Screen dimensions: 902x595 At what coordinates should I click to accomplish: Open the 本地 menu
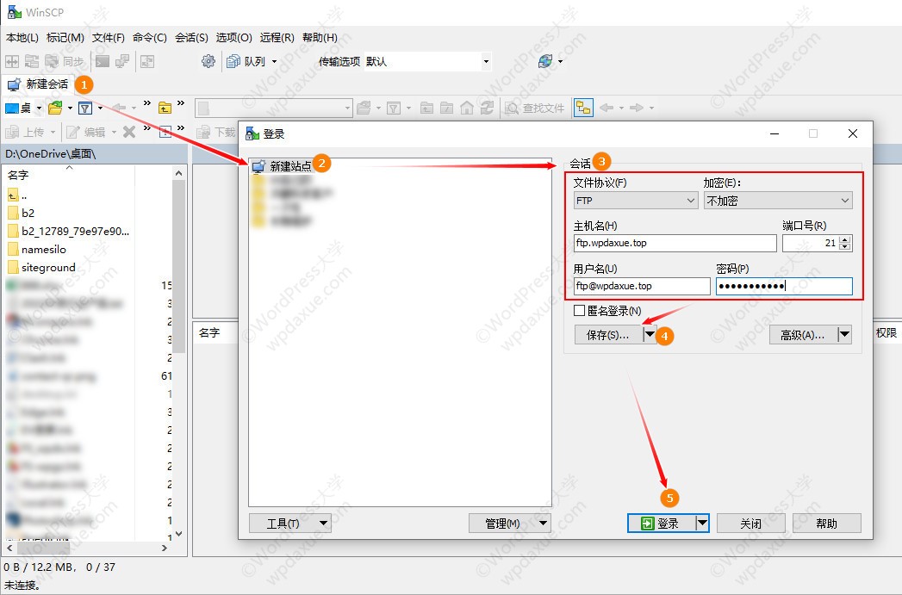22,37
